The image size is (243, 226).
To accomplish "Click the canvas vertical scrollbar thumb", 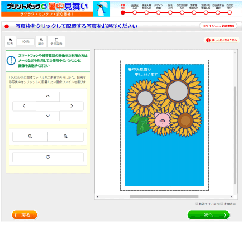I will 235,136.
